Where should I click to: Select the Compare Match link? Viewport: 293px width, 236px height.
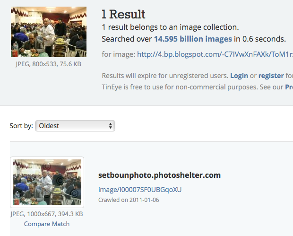[47, 224]
